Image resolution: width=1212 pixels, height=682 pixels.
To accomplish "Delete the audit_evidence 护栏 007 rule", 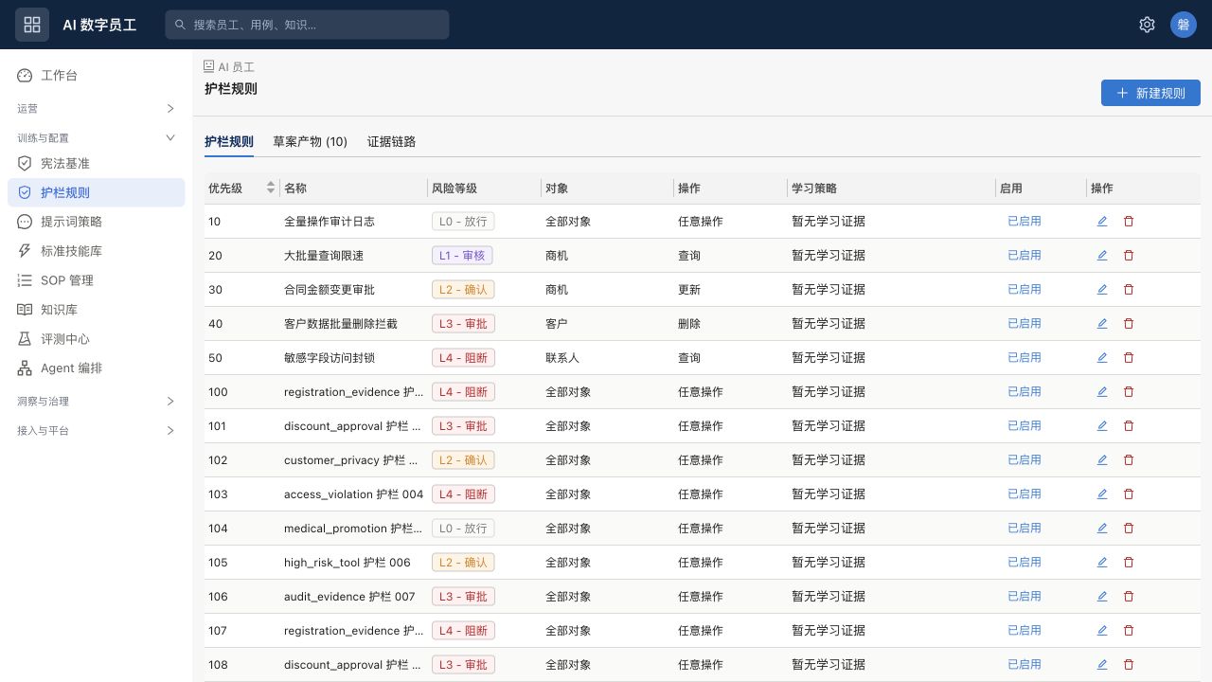I will click(x=1129, y=597).
